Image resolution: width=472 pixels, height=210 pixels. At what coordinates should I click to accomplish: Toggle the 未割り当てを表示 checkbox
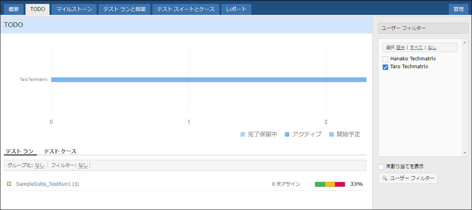(x=381, y=167)
